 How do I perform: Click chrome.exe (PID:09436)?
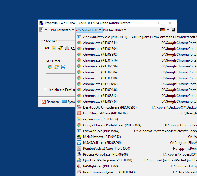pyautogui.click(x=136, y=90)
